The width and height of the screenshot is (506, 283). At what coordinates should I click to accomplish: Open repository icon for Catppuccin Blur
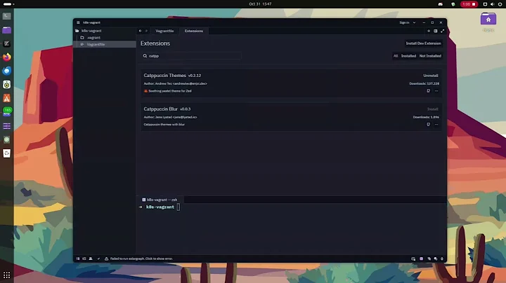[428, 125]
